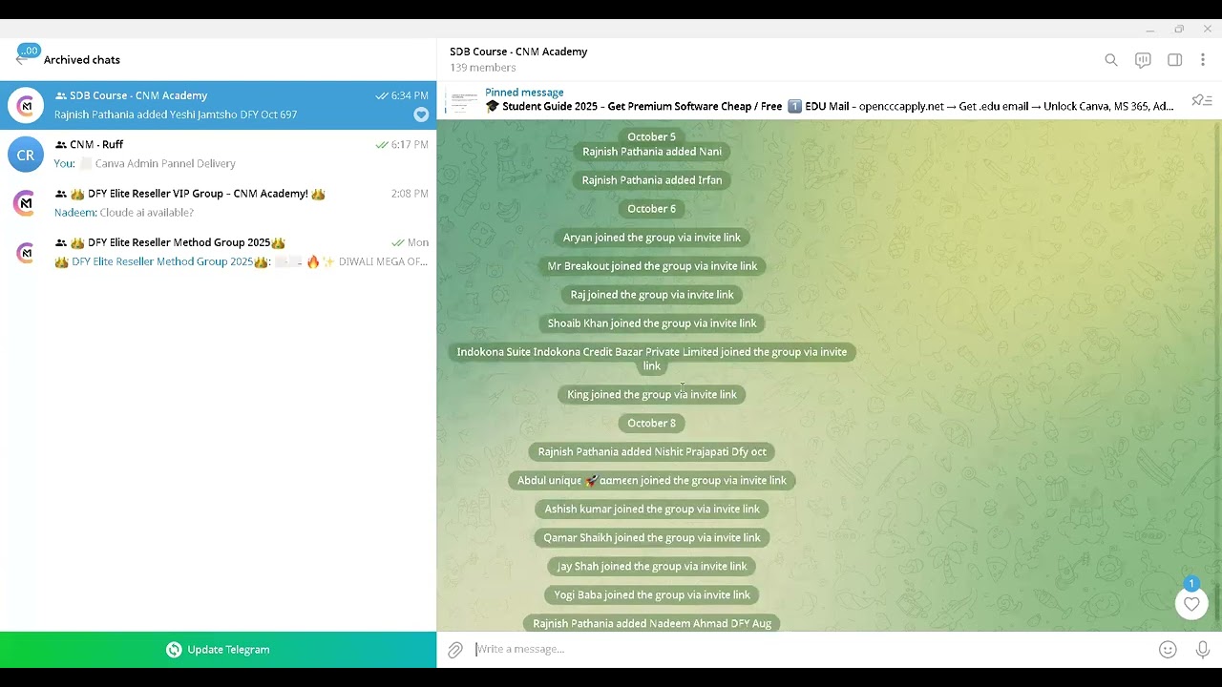Viewport: 1222px width, 687px height.
Task: Click 'Yogi Baba joined the group' message
Action: 652,594
